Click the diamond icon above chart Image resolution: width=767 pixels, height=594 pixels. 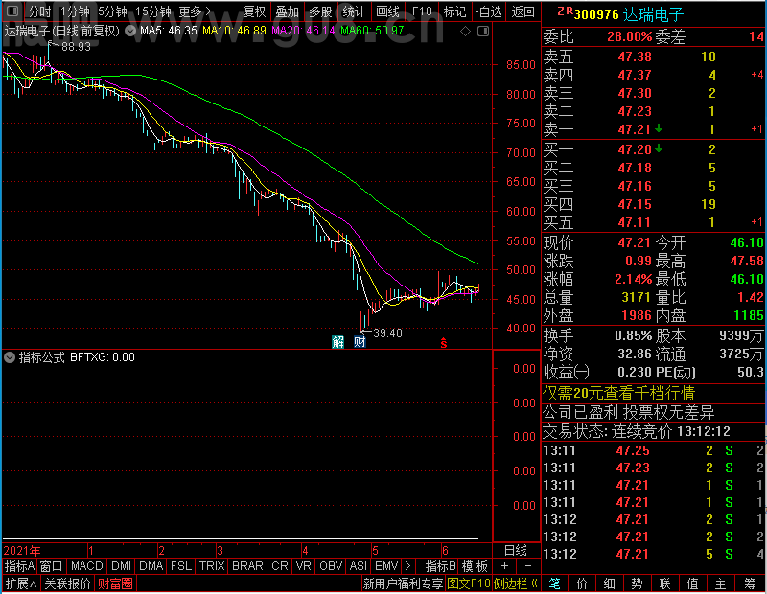465,32
